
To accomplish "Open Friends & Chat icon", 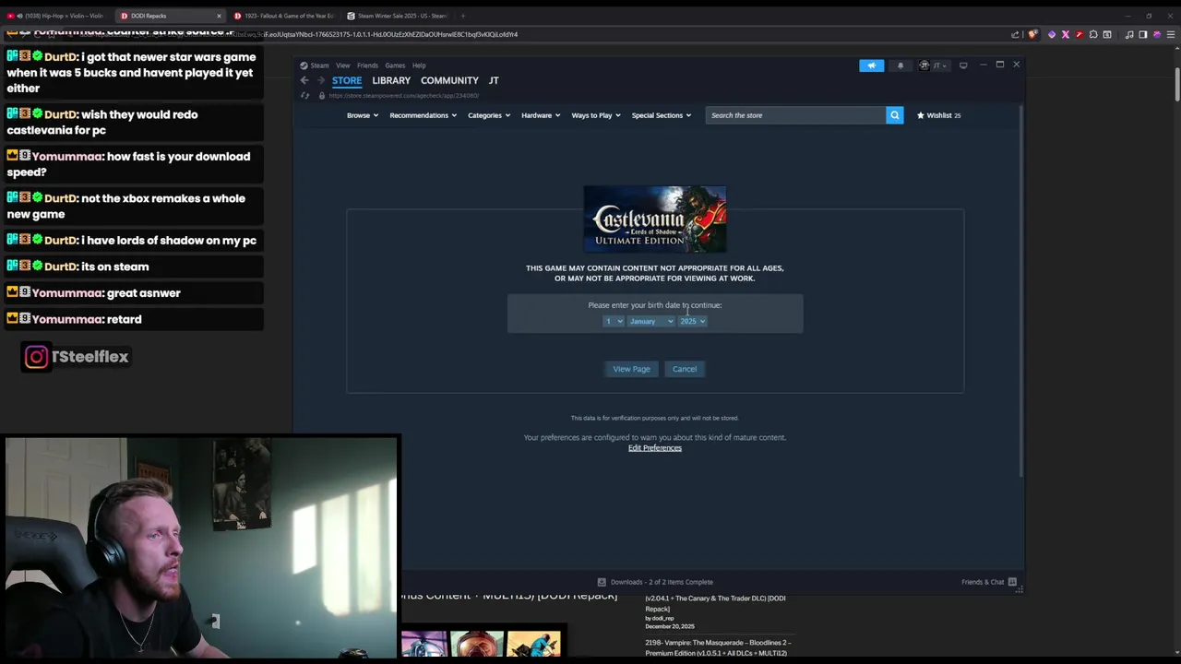I will pyautogui.click(x=1012, y=582).
